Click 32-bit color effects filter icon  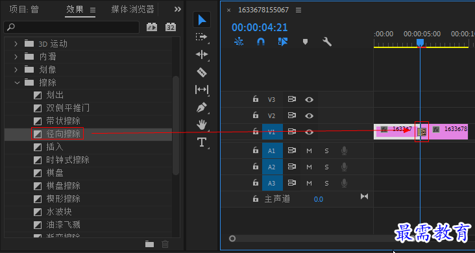[x=171, y=27]
